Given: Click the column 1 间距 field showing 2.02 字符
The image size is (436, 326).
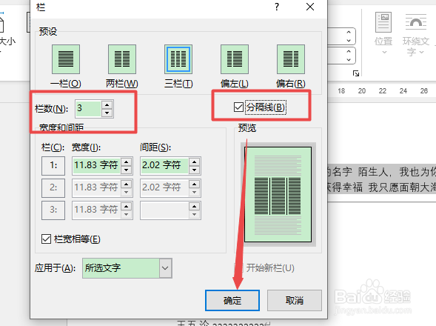Looking at the screenshot, I should [x=164, y=166].
